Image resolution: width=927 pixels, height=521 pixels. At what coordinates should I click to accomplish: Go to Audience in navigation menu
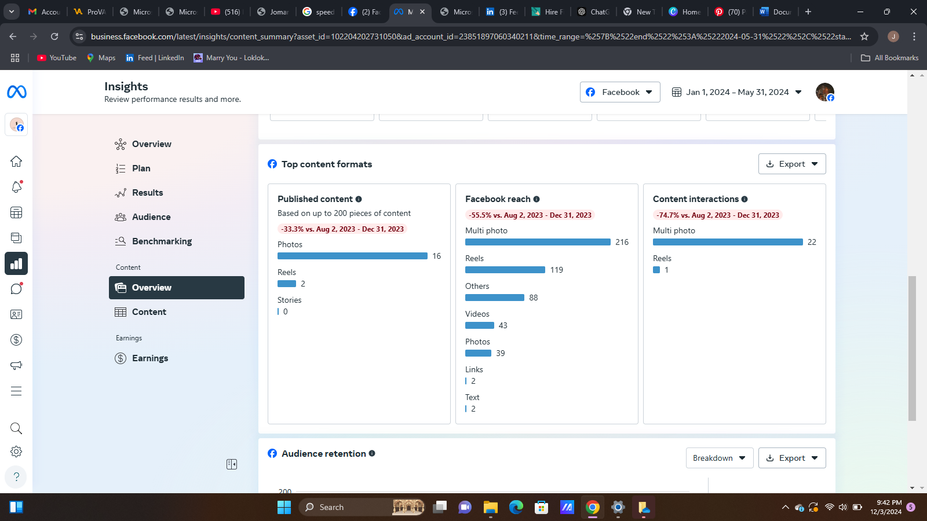151,217
